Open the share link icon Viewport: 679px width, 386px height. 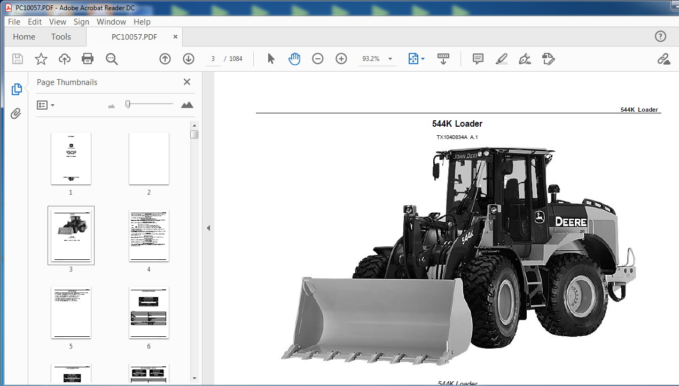(664, 59)
